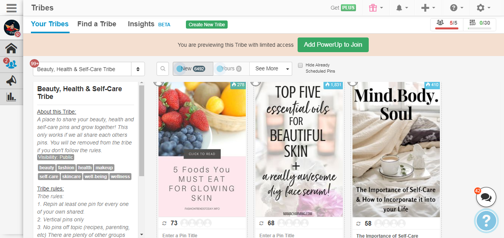Open the Mind.Body.Soul pin thumbnail
The height and width of the screenshot is (238, 504).
coord(396,149)
